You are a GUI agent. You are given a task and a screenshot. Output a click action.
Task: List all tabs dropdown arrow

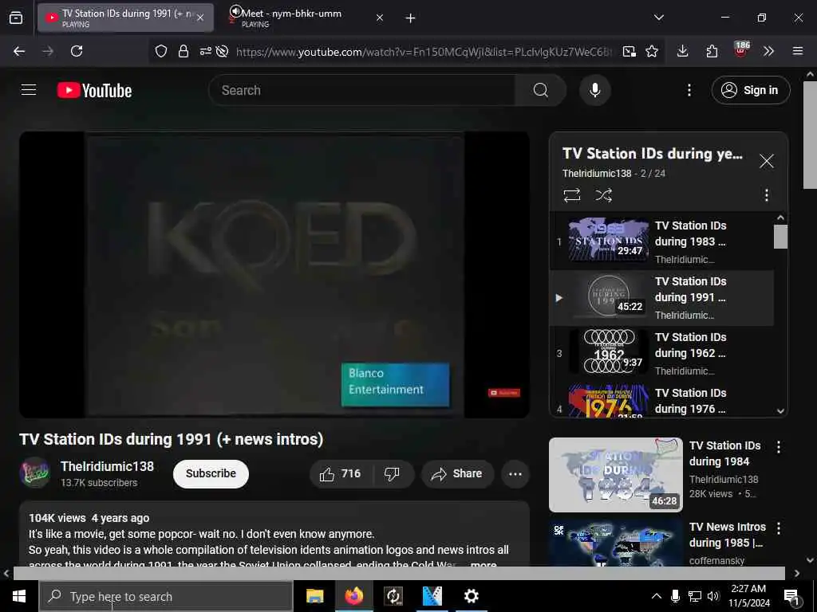coord(658,18)
